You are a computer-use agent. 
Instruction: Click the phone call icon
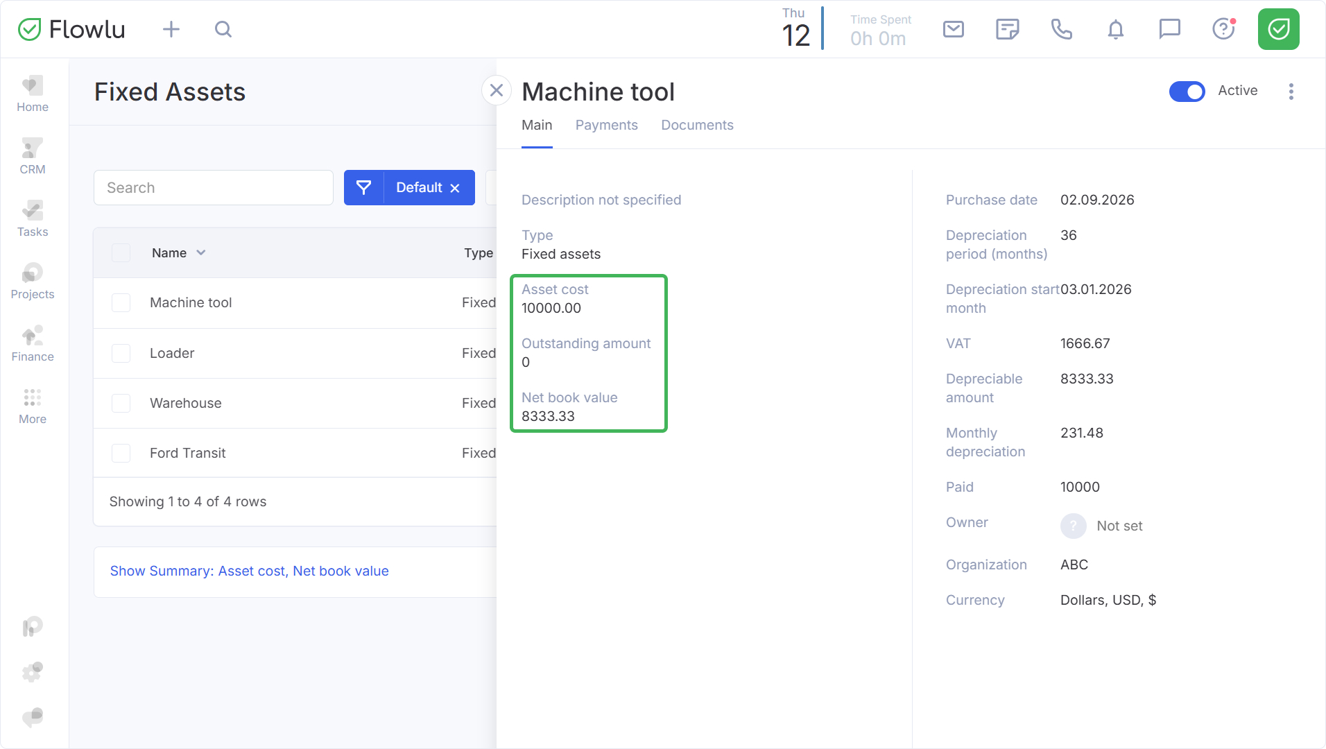click(x=1061, y=29)
